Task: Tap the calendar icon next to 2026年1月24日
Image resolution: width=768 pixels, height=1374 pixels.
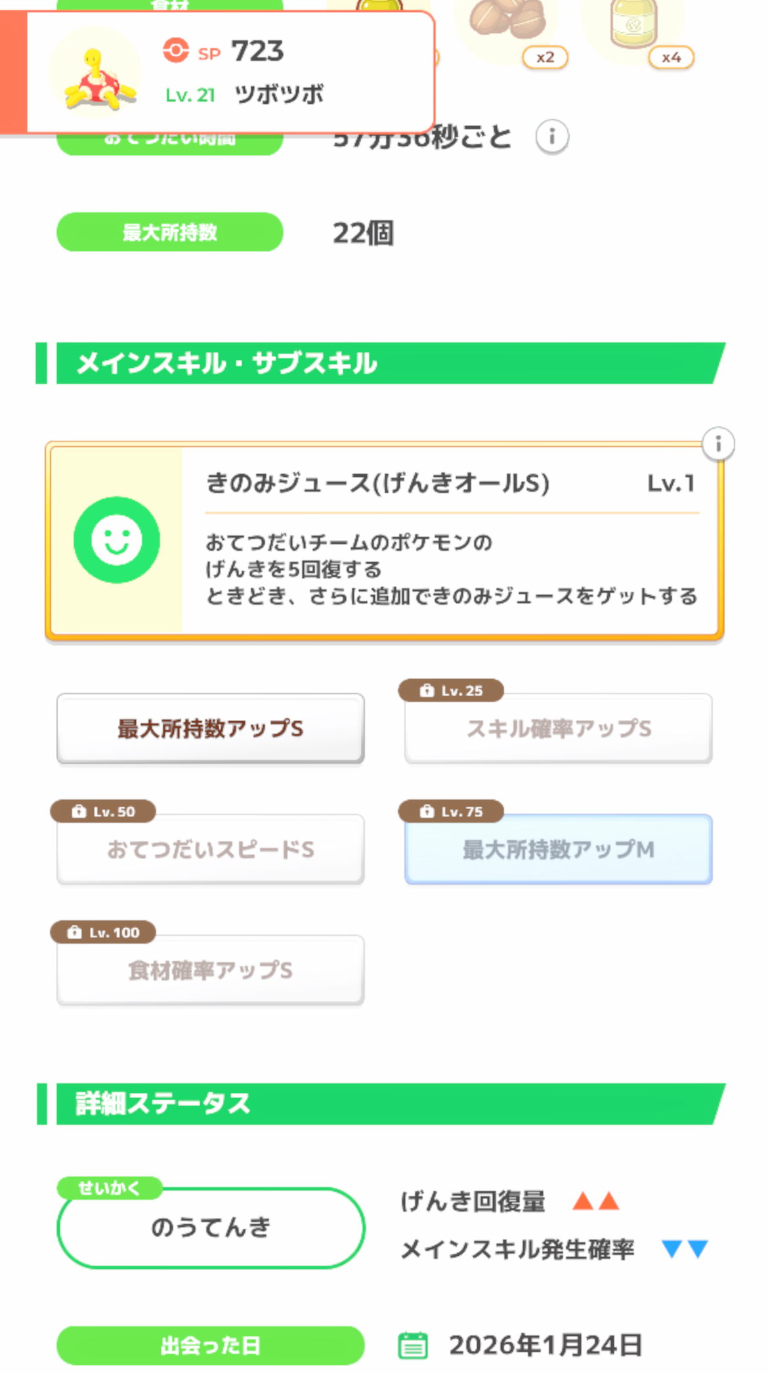Action: [413, 1345]
